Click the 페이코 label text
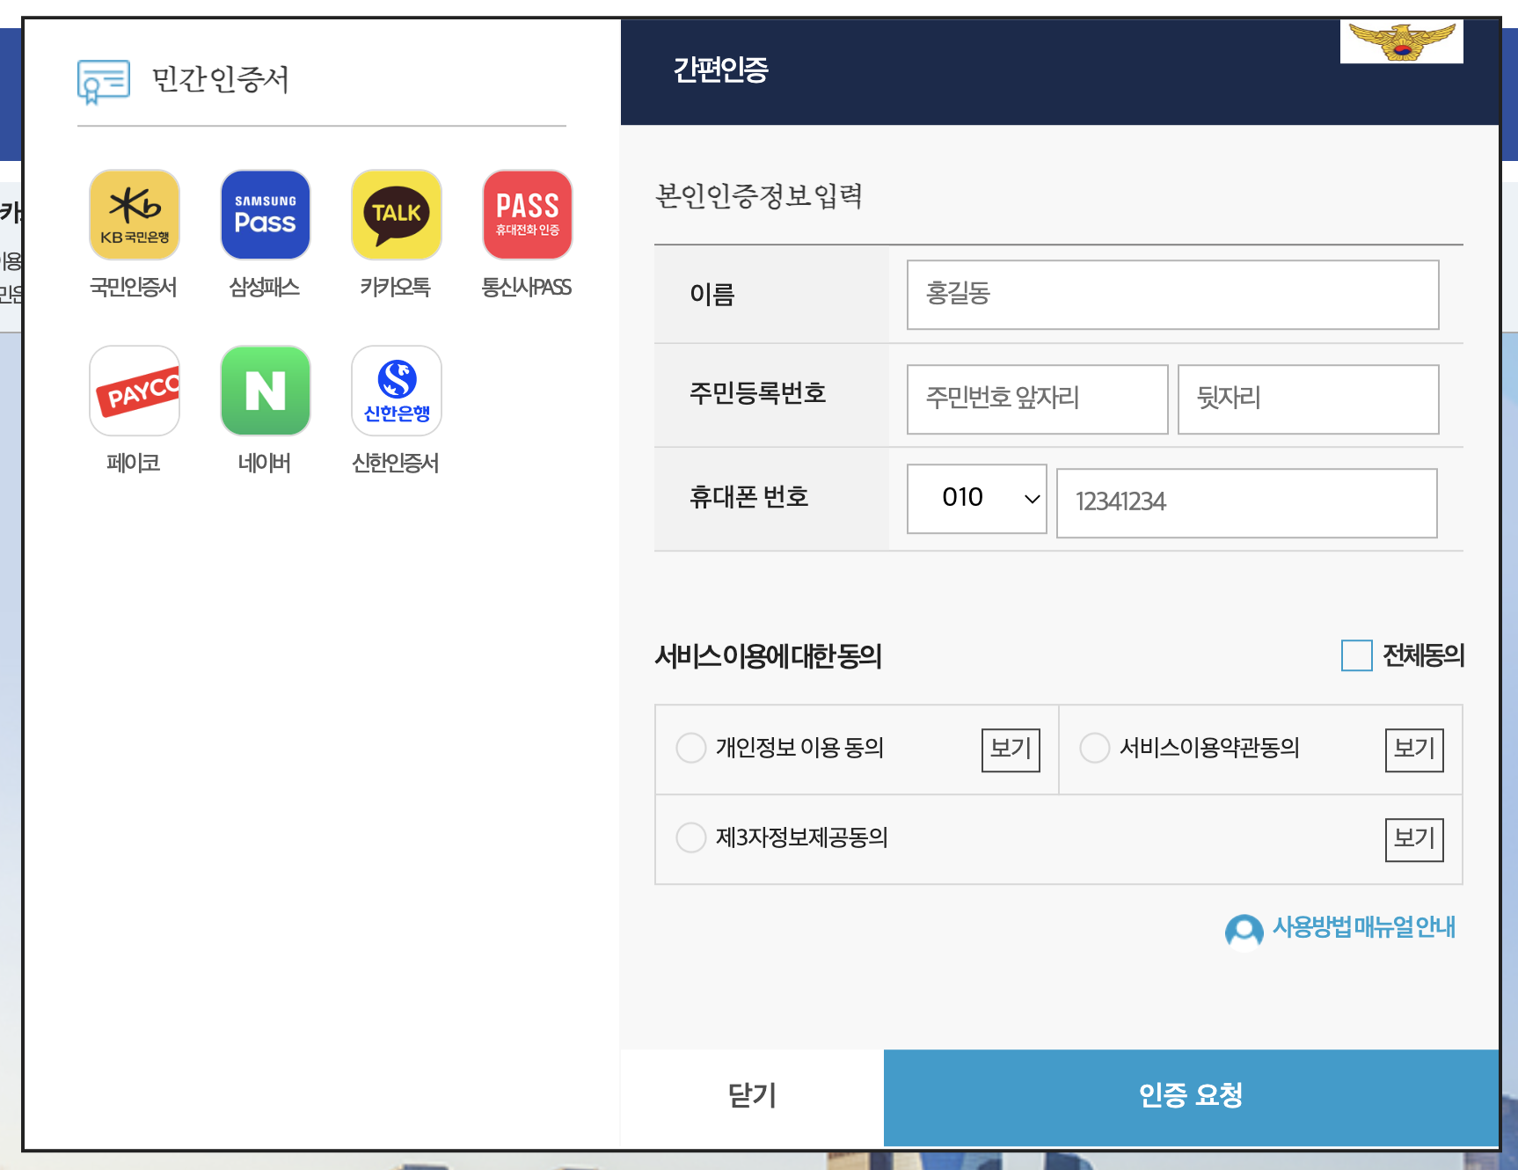 pos(134,464)
